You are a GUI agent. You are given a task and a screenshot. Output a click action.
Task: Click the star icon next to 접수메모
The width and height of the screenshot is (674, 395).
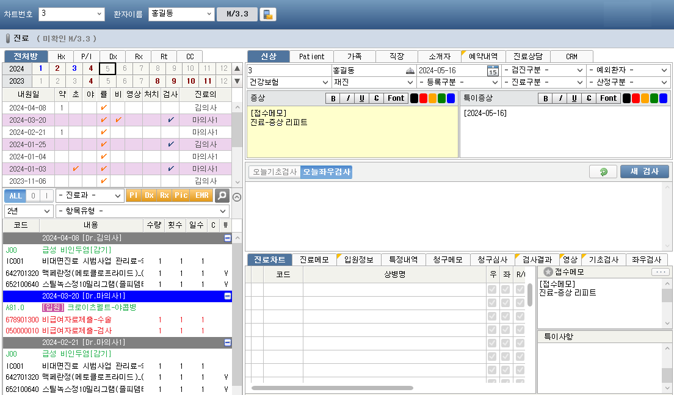[x=548, y=272]
